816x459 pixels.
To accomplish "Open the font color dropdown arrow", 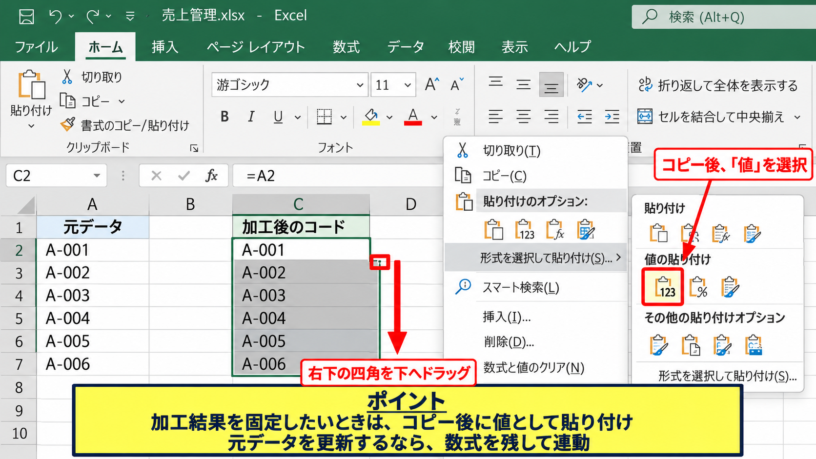I will pyautogui.click(x=434, y=117).
